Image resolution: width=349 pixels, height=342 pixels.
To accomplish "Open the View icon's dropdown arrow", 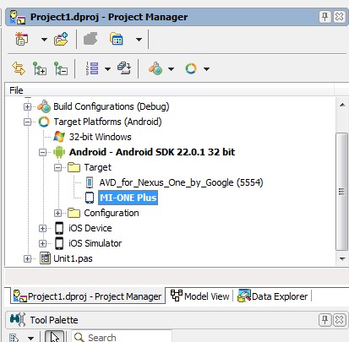I will click(x=139, y=40).
